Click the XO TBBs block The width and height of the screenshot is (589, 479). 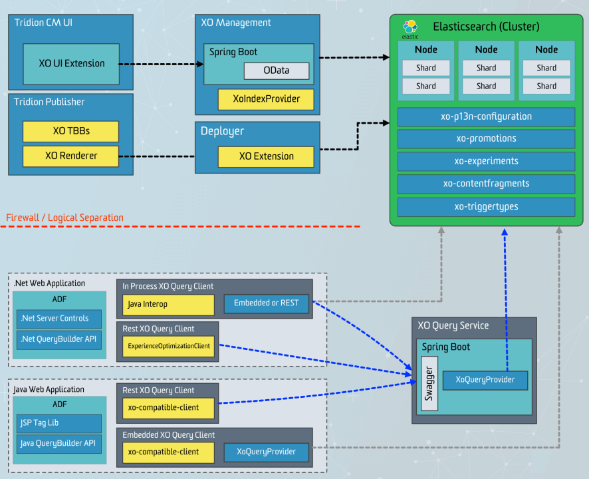pyautogui.click(x=70, y=131)
